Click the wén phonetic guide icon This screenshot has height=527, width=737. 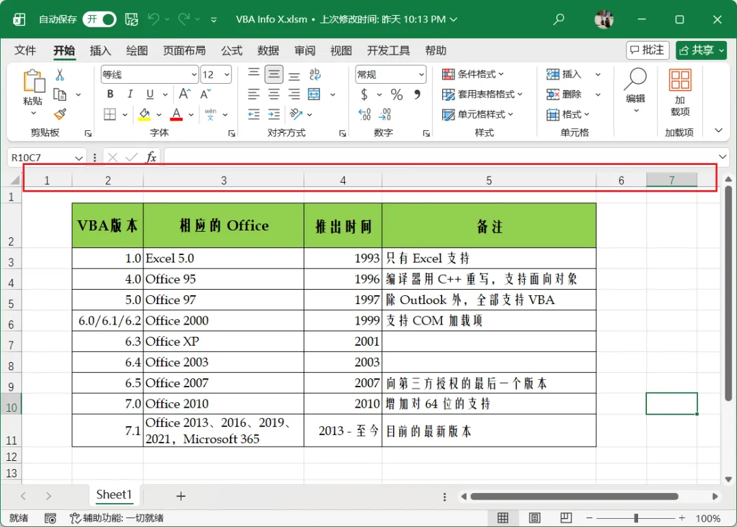211,114
